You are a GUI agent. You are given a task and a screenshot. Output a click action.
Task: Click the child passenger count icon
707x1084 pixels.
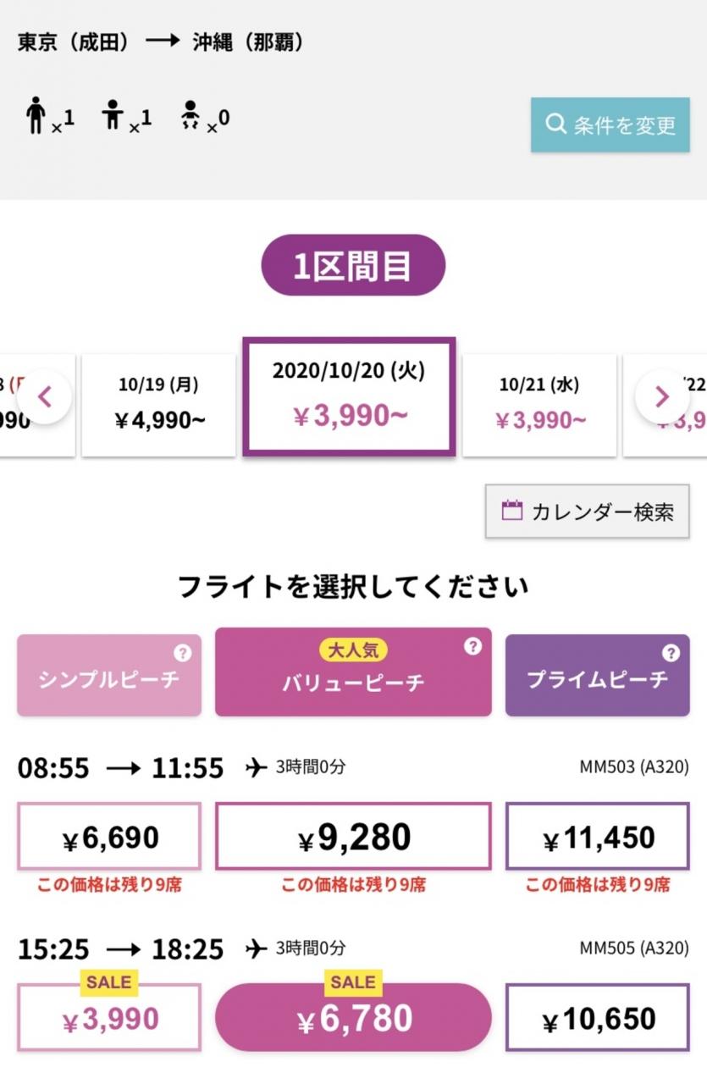coord(113,115)
